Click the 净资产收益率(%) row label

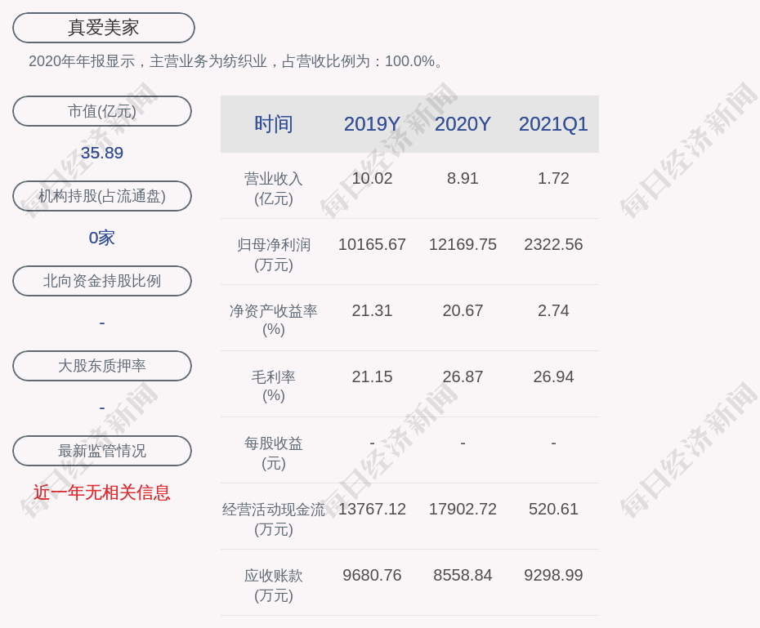tap(274, 320)
